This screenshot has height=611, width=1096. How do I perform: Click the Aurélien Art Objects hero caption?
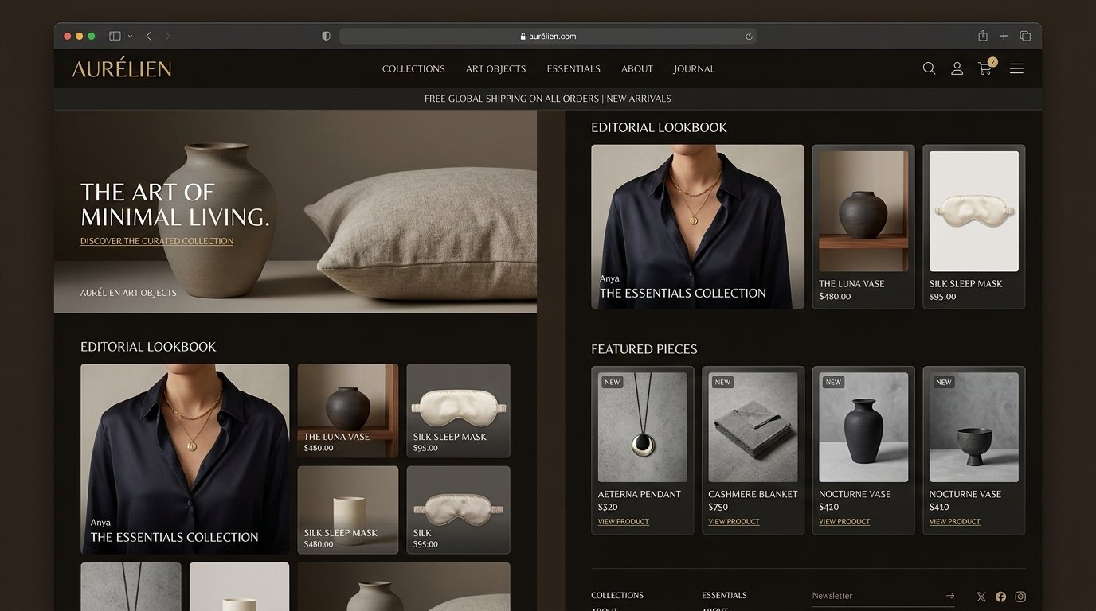tap(128, 293)
